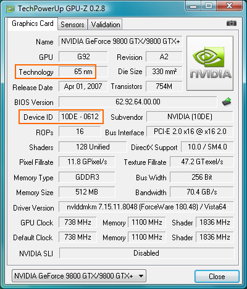Click the 'Driver Version' label
This screenshot has width=247, height=289.
click(x=33, y=208)
